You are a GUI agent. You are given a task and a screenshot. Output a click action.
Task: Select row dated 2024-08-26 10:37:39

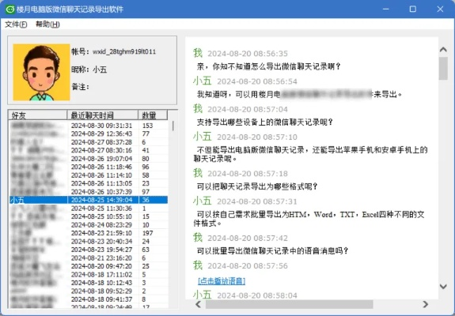tap(89, 192)
